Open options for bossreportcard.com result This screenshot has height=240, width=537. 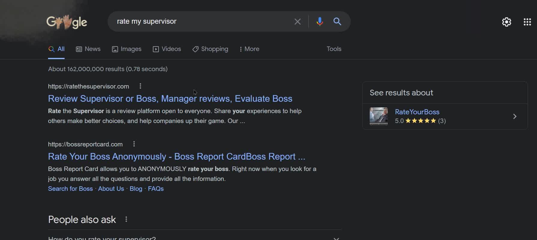point(134,144)
